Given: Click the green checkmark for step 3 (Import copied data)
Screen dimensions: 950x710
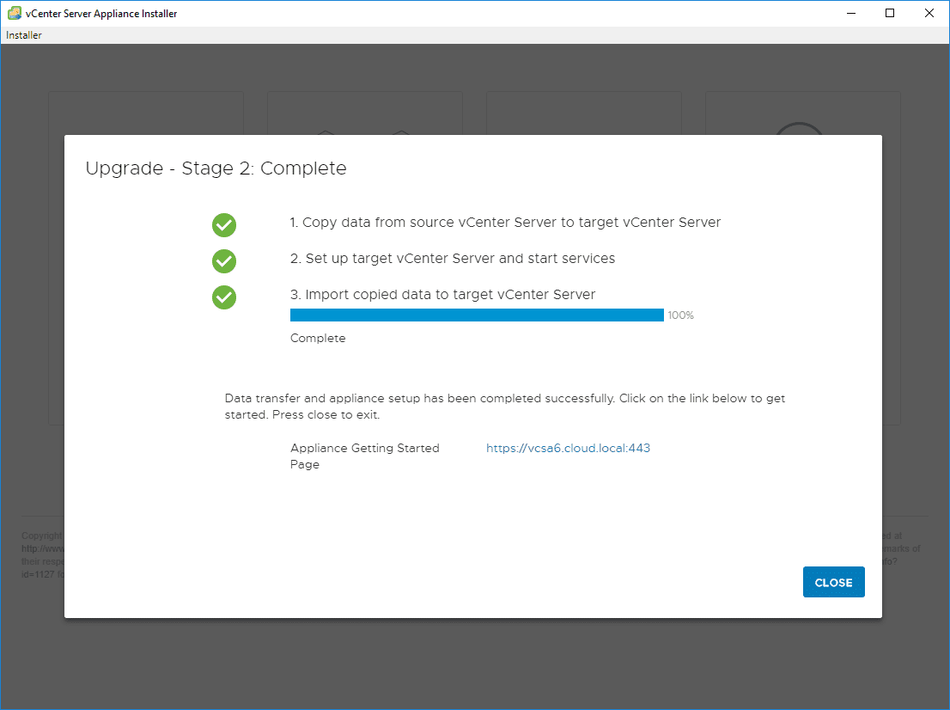Looking at the screenshot, I should [x=224, y=297].
